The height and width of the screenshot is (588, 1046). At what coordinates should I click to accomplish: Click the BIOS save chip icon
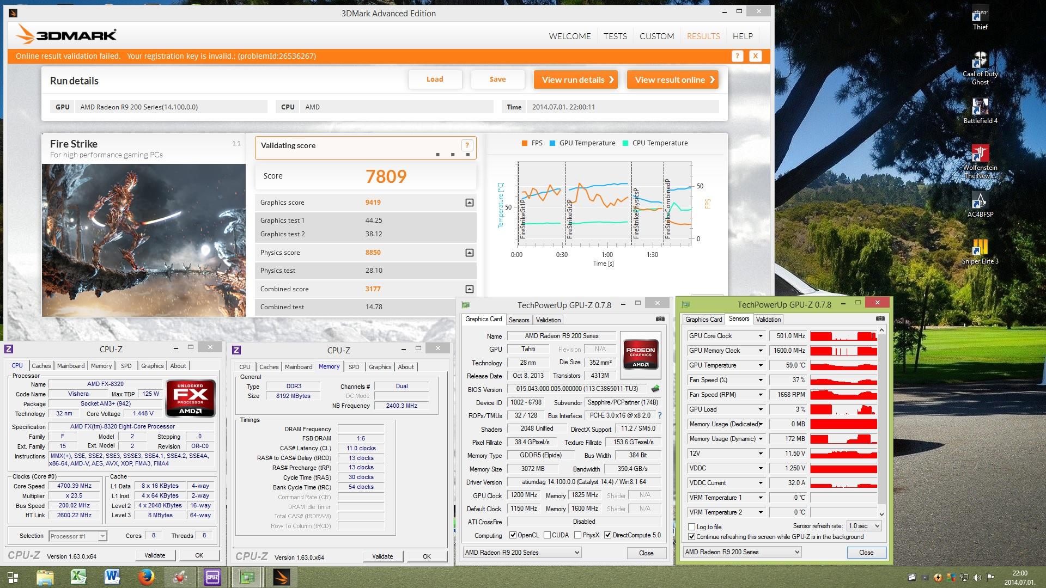[x=655, y=389]
